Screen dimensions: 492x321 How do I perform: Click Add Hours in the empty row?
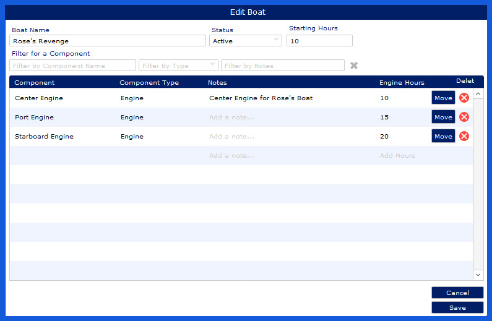397,156
